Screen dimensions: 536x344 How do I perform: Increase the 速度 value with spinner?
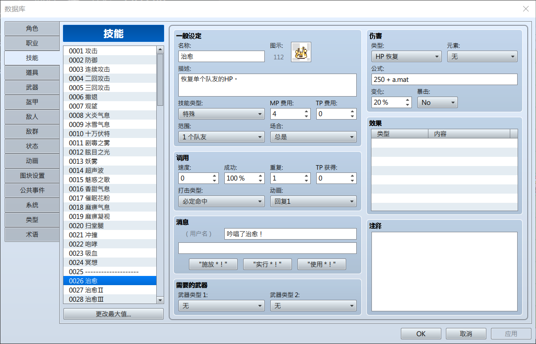(214, 176)
